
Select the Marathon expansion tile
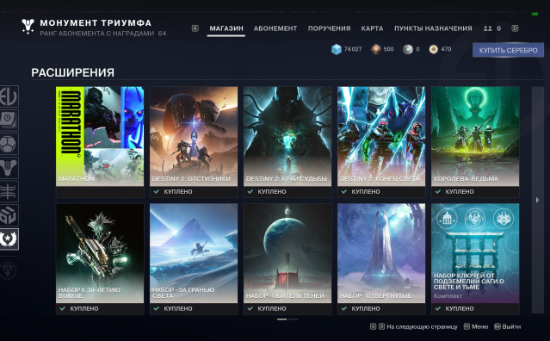pyautogui.click(x=100, y=142)
